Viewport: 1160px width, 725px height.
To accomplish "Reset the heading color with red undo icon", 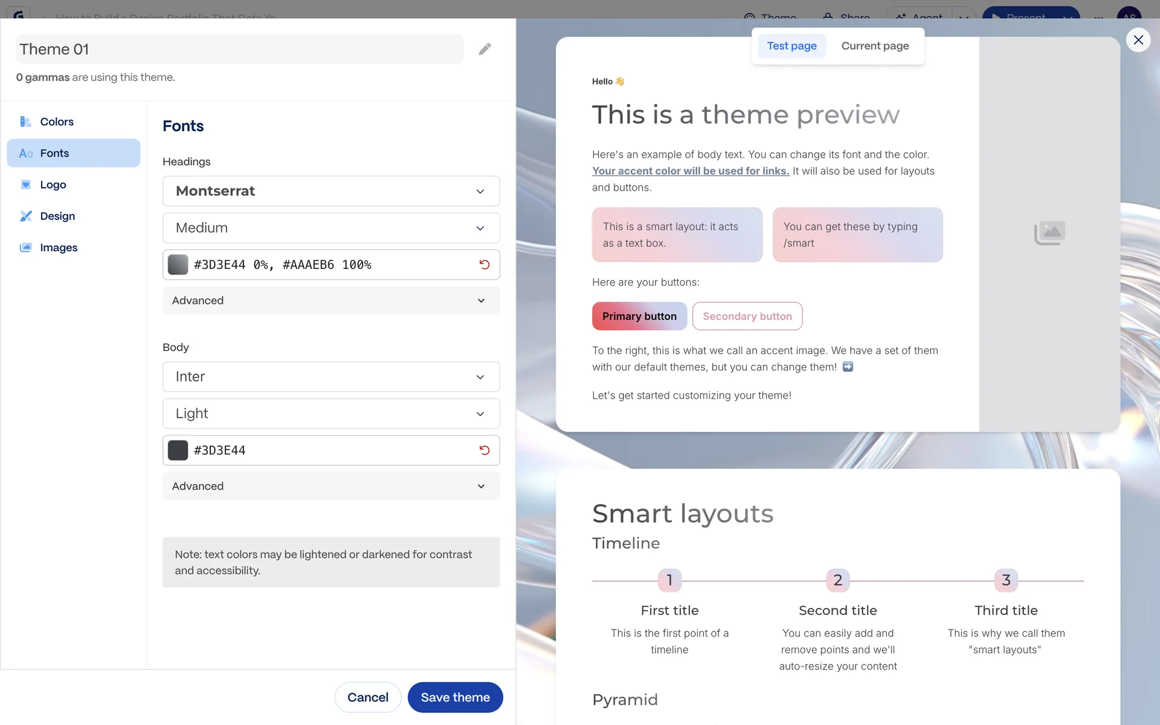I will coord(484,265).
